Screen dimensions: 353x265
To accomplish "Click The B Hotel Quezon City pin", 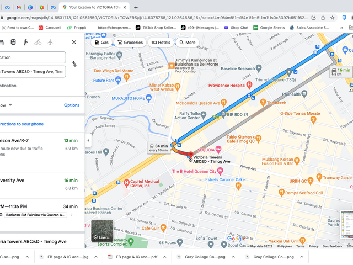I will click(220, 171).
